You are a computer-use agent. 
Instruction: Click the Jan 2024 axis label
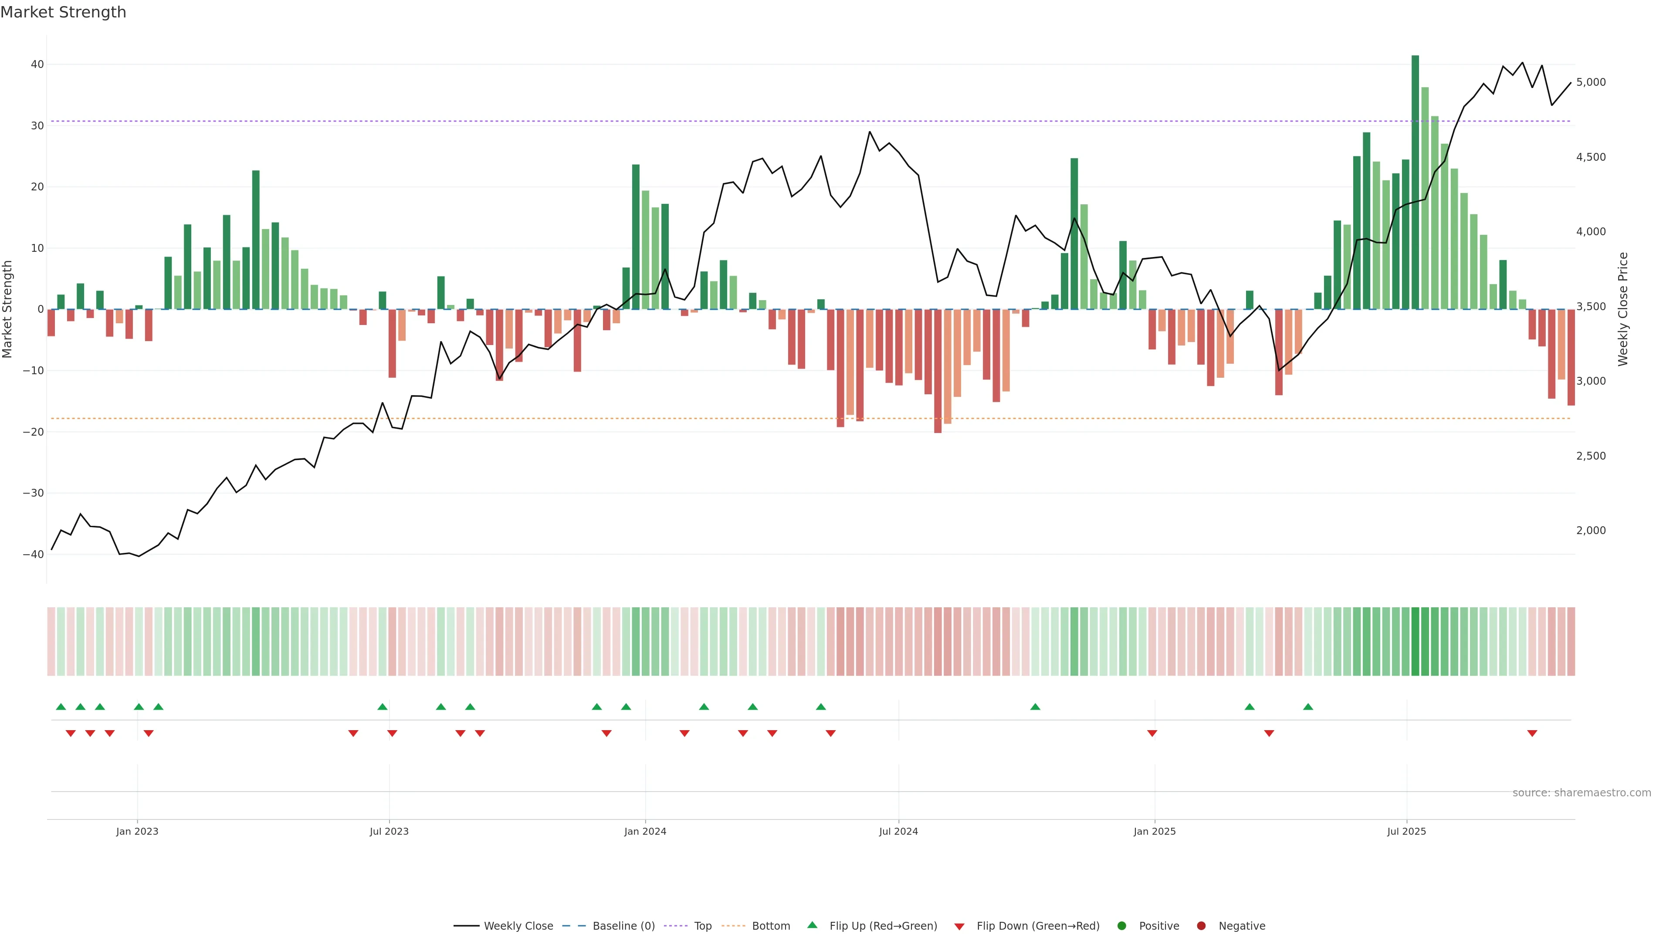pyautogui.click(x=645, y=831)
